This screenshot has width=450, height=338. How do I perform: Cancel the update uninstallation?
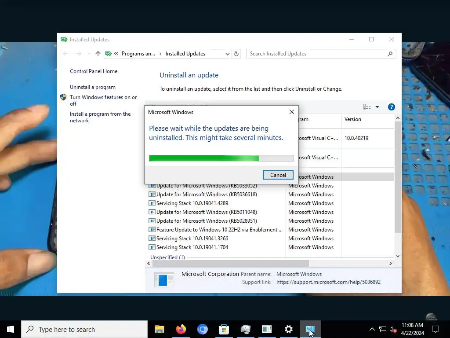click(x=278, y=175)
